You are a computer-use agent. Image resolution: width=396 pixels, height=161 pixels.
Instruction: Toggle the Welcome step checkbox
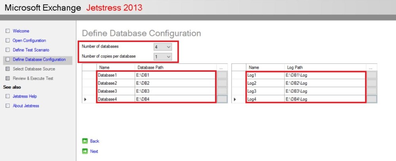(7, 31)
